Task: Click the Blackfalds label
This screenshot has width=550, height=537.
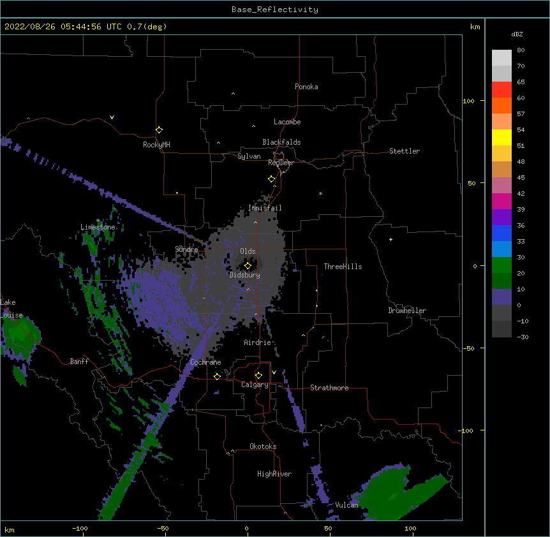Action: [x=281, y=142]
